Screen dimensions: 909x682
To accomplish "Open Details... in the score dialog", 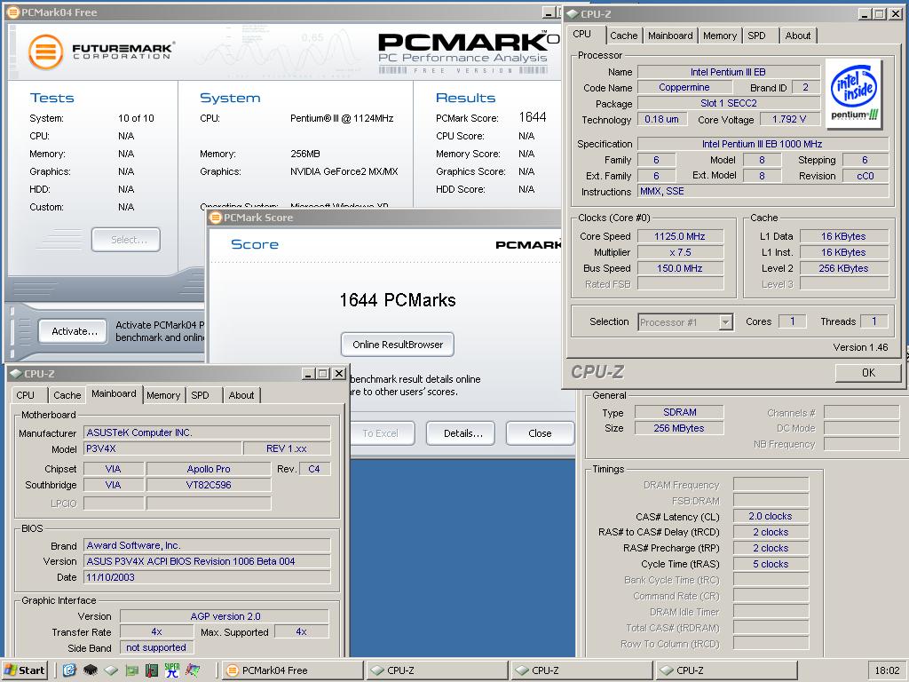I will coord(461,433).
